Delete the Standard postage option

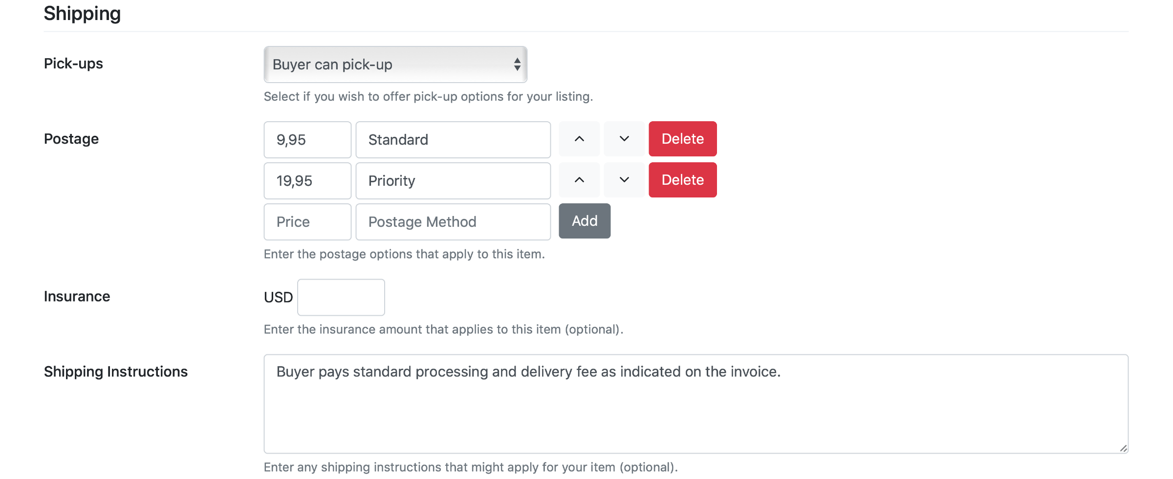click(x=683, y=139)
